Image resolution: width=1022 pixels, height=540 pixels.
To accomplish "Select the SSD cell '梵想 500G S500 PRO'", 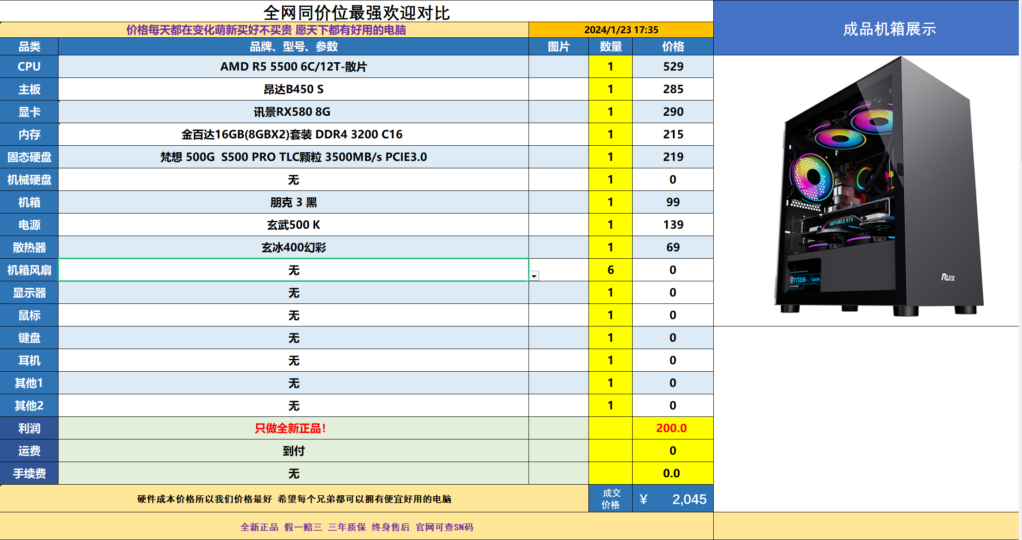I will (x=294, y=157).
